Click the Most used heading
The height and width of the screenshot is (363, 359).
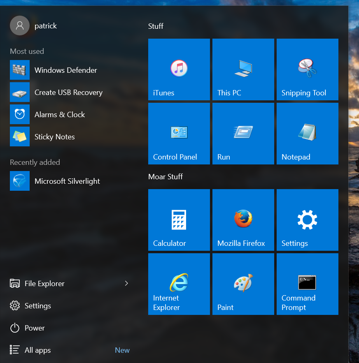pyautogui.click(x=27, y=51)
